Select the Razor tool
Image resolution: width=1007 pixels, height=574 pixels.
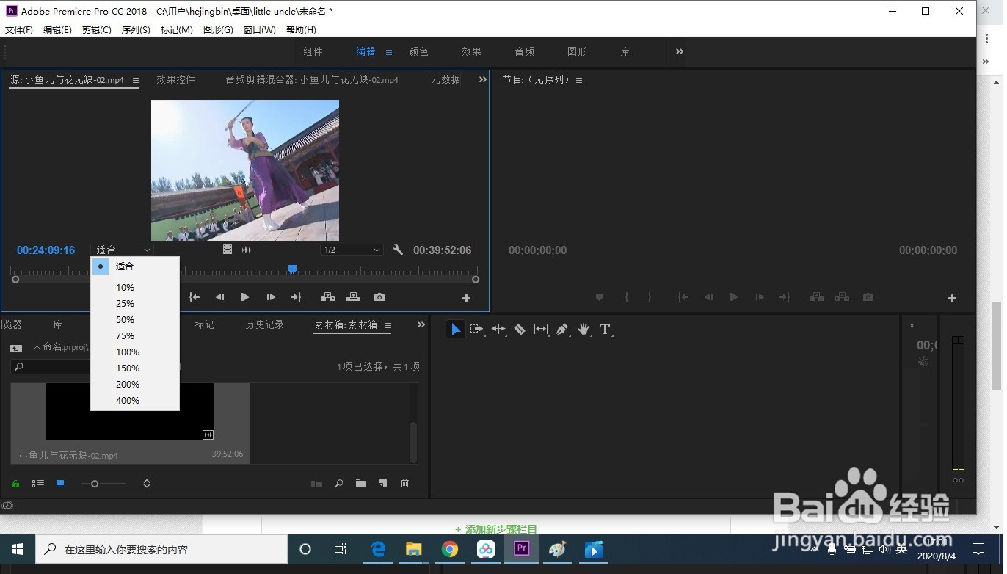coord(520,330)
